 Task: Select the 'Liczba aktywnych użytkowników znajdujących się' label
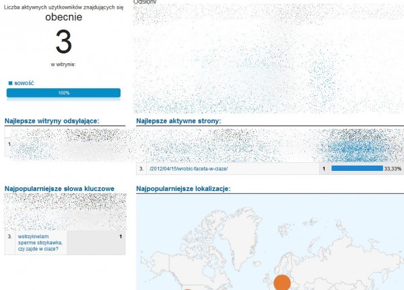[x=64, y=7]
